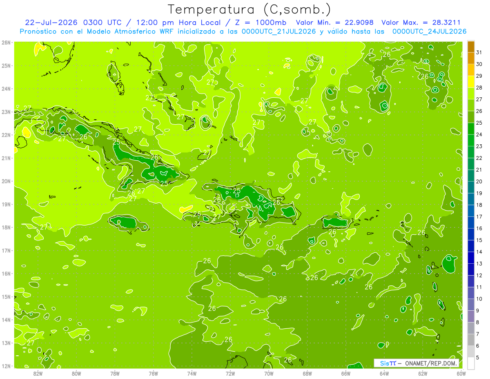The width and height of the screenshot is (490, 379).
Task: Pick the lime colorbar segment between 27 and 28
Action: [471, 94]
